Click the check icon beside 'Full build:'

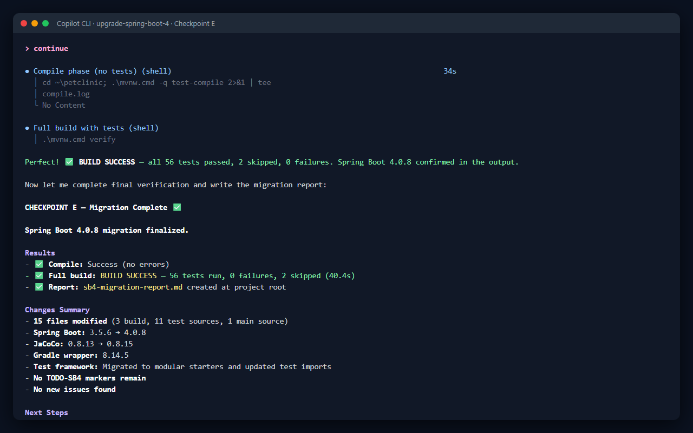point(39,275)
